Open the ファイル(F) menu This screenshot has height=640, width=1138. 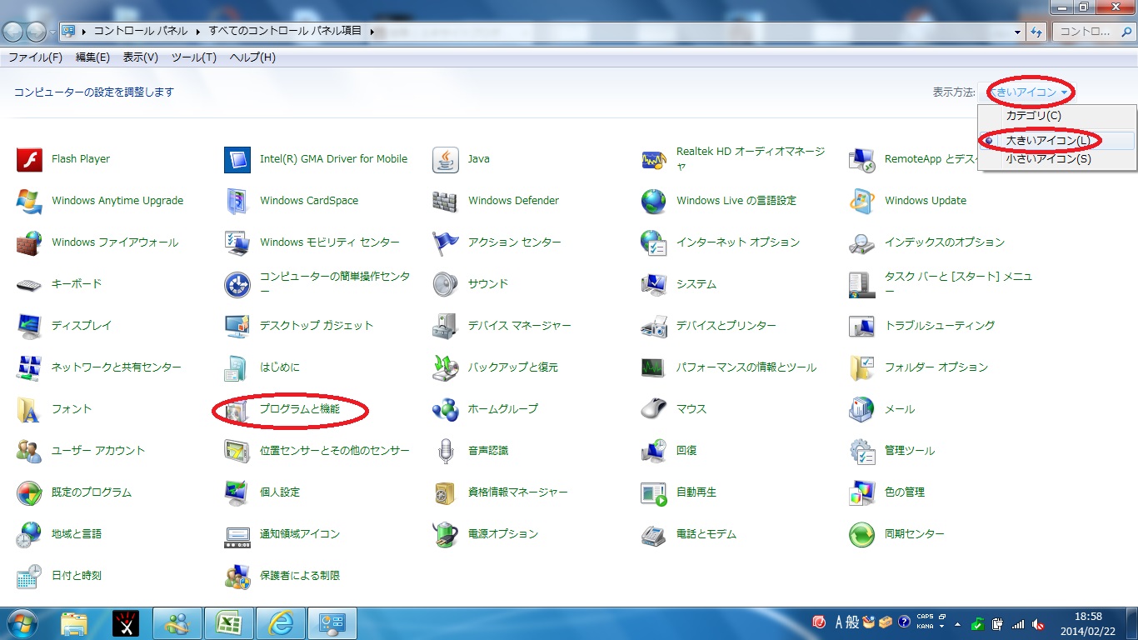pyautogui.click(x=36, y=57)
